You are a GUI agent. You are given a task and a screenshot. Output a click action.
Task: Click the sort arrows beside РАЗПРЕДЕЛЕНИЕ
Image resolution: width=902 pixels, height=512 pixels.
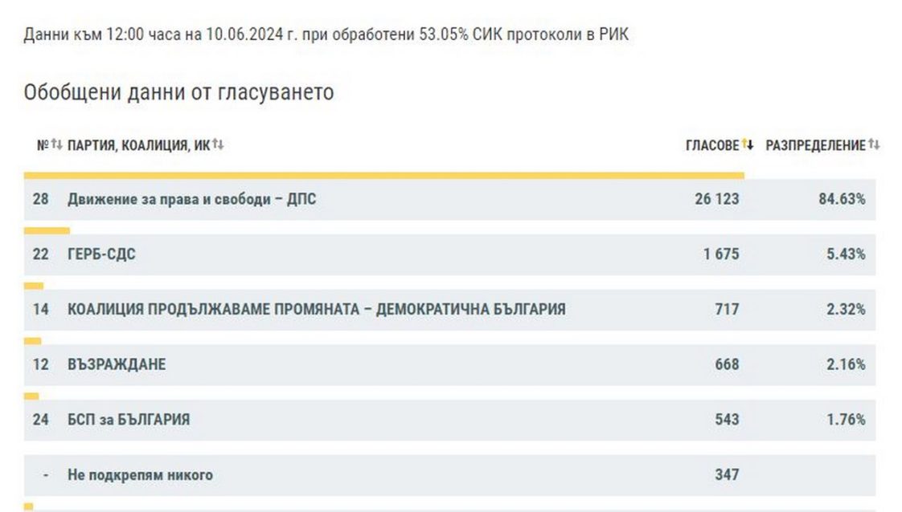point(874,145)
